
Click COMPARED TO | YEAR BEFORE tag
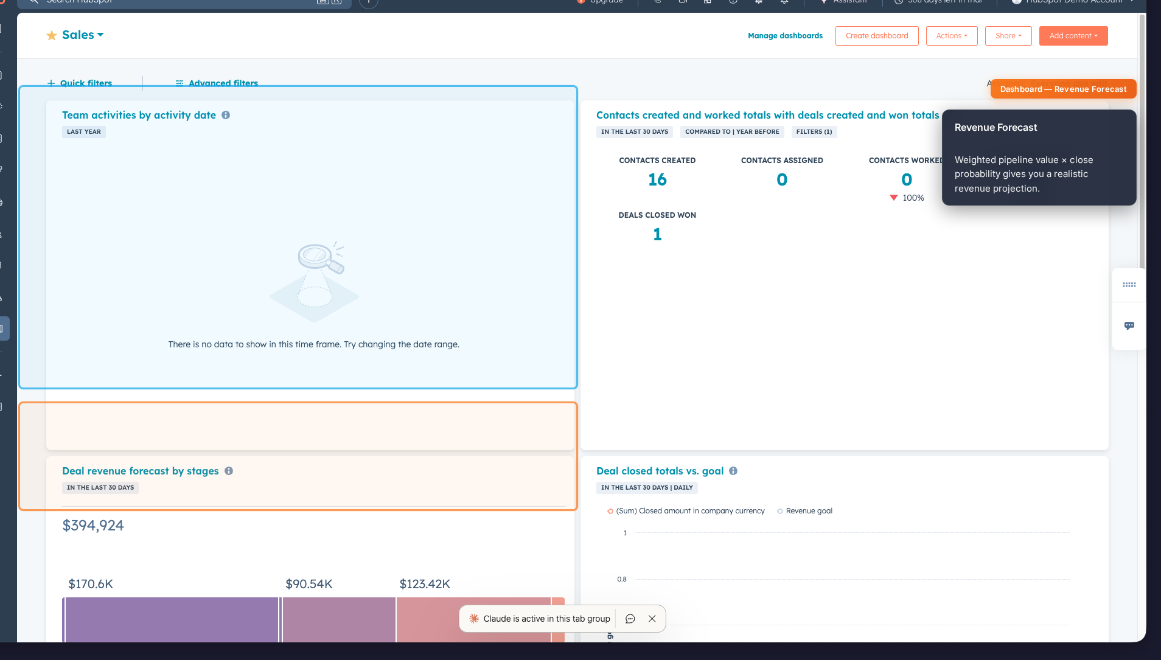(732, 132)
